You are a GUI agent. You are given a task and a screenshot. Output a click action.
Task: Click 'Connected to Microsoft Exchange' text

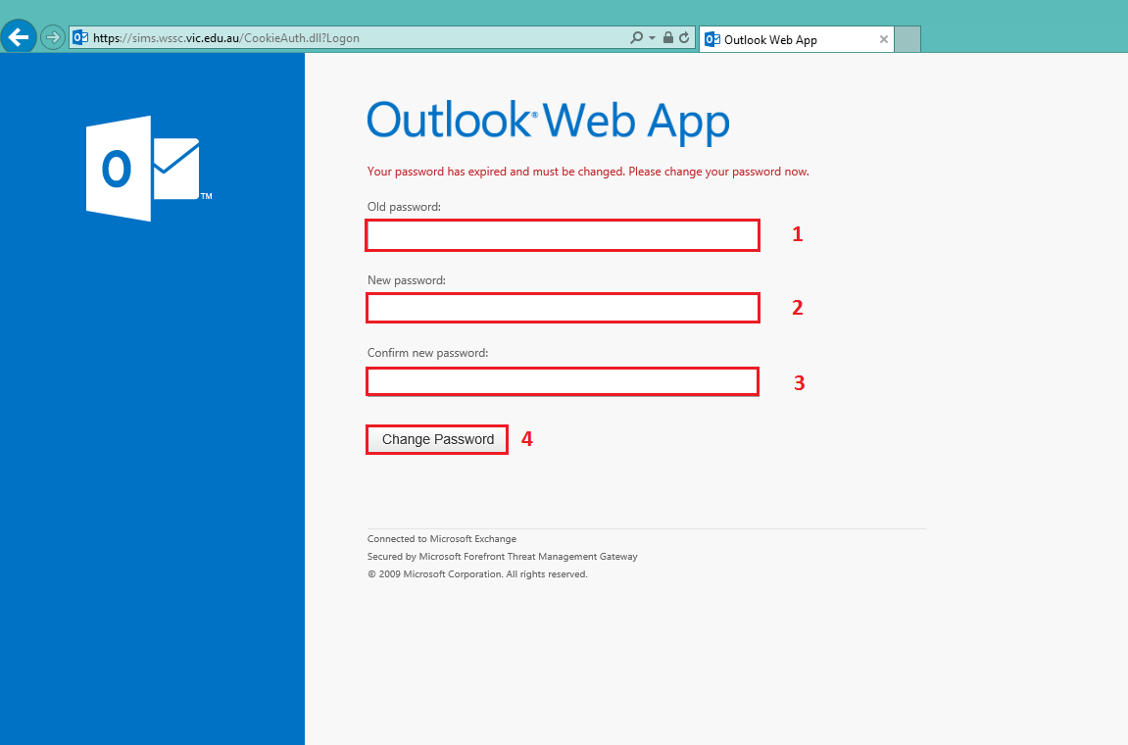coord(442,539)
